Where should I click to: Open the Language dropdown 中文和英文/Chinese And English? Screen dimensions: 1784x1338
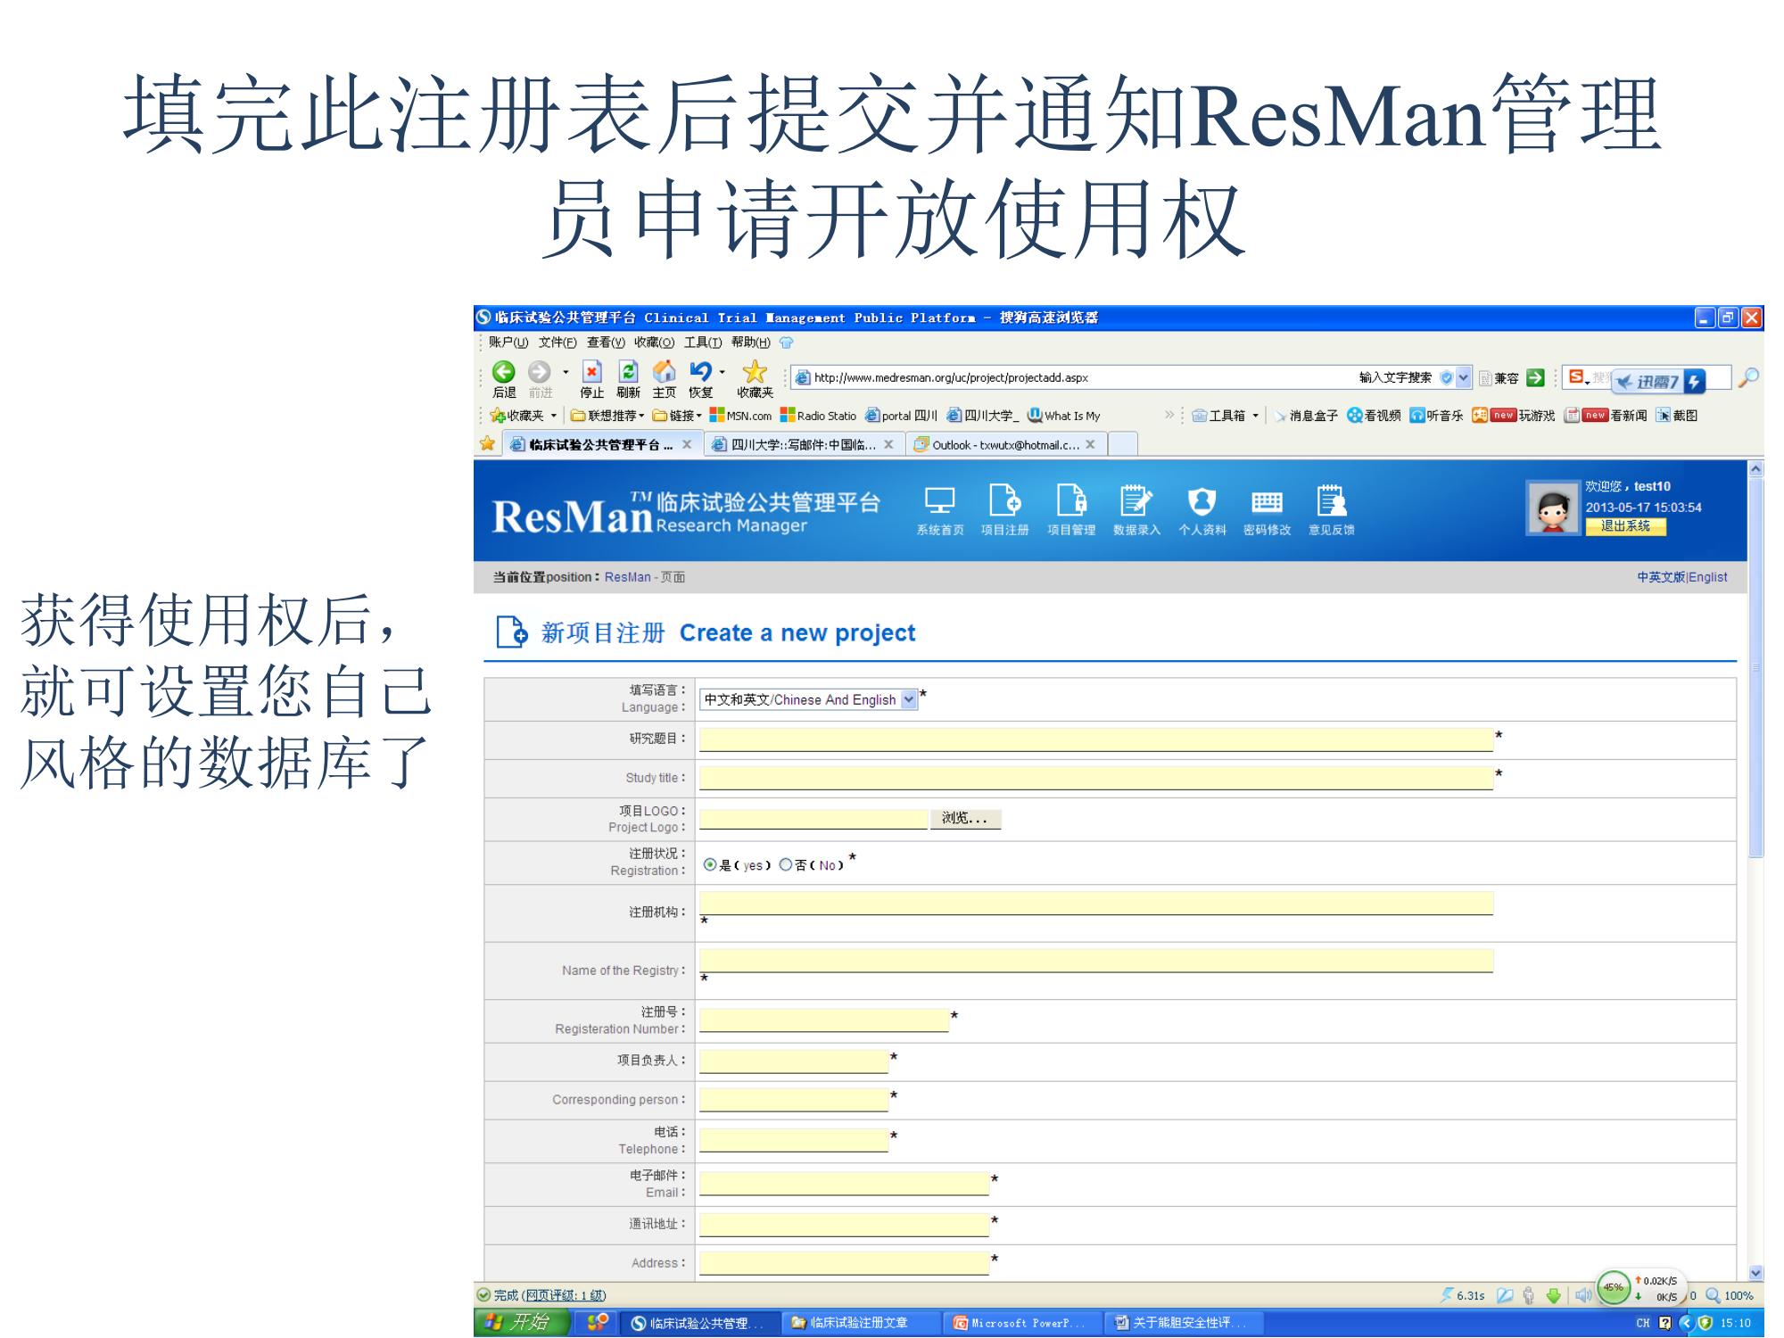808,699
